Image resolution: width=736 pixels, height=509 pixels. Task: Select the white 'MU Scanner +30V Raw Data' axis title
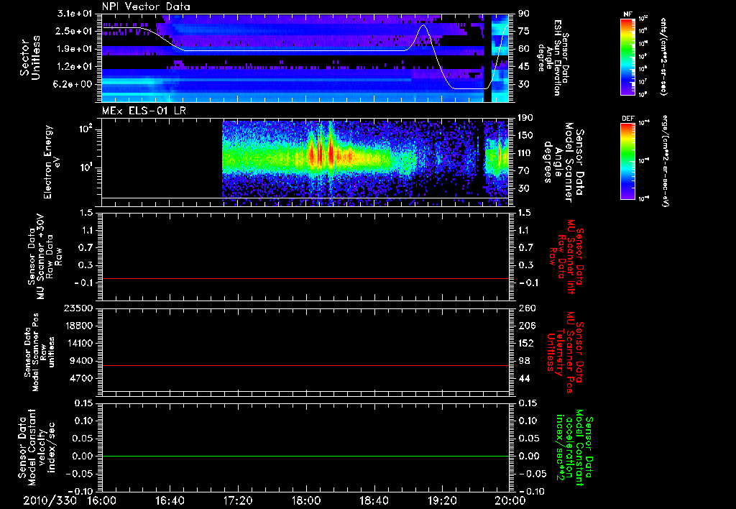45,257
